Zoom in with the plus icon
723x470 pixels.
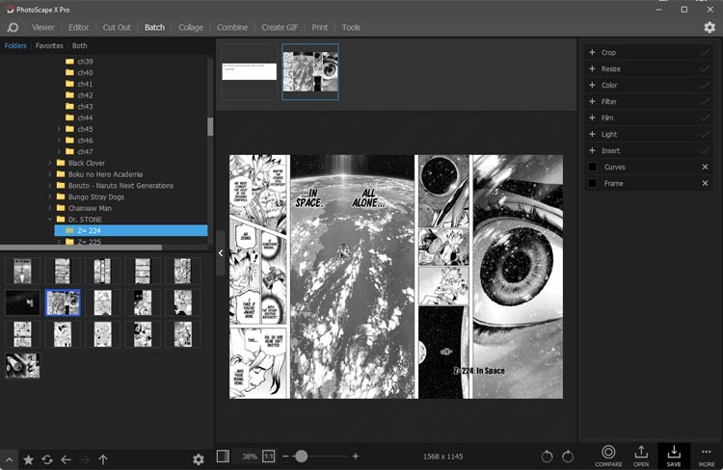pyautogui.click(x=356, y=457)
